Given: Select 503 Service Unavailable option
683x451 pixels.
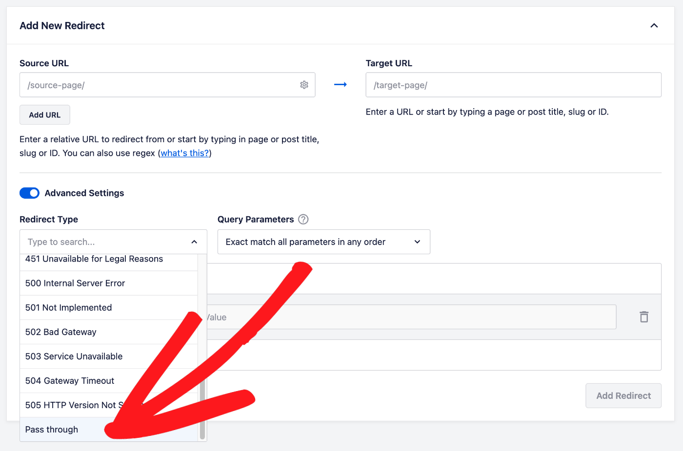Looking at the screenshot, I should coord(74,356).
